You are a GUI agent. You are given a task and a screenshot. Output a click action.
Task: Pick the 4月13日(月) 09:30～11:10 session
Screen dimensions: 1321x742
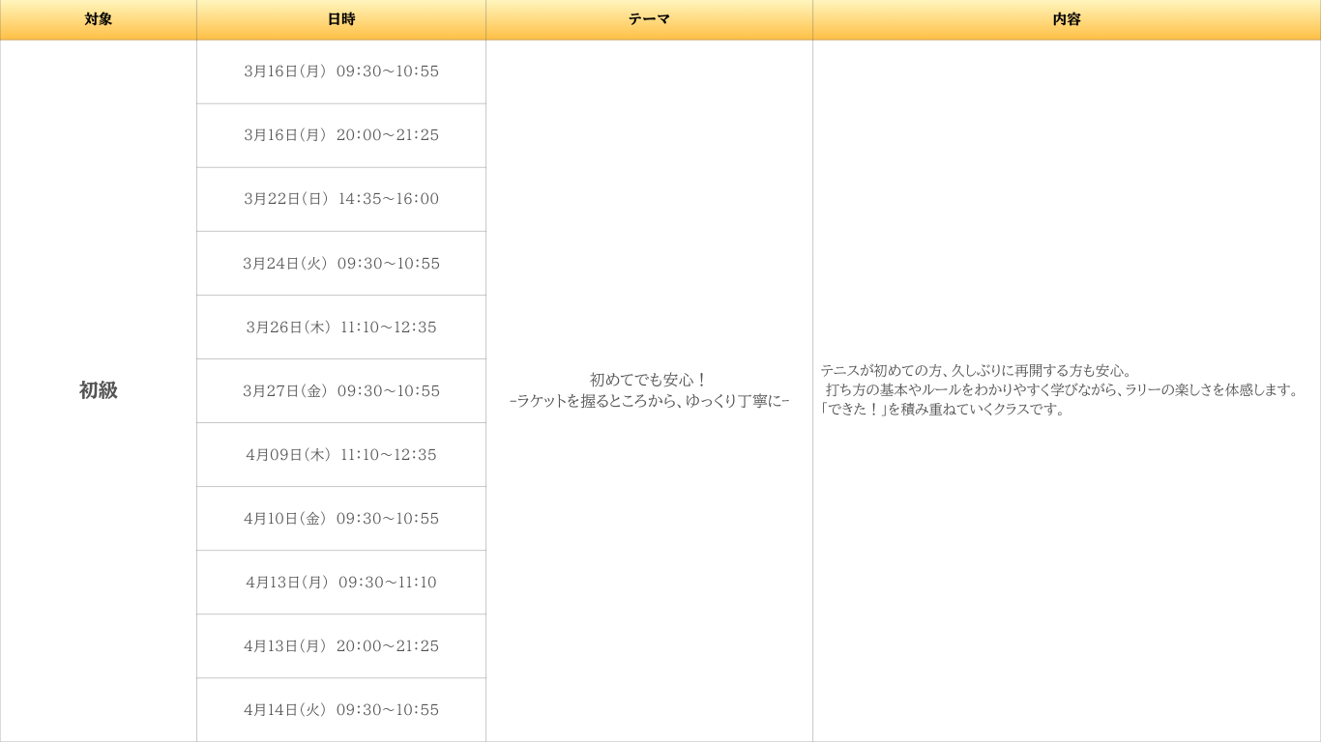click(341, 583)
